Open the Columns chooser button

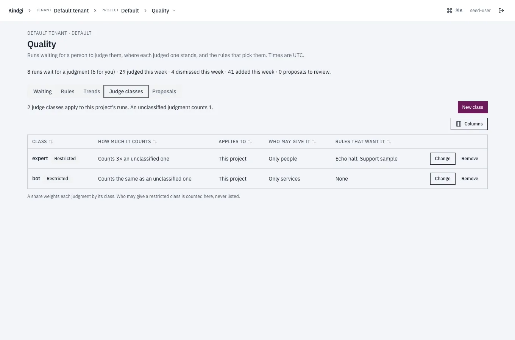(x=469, y=124)
